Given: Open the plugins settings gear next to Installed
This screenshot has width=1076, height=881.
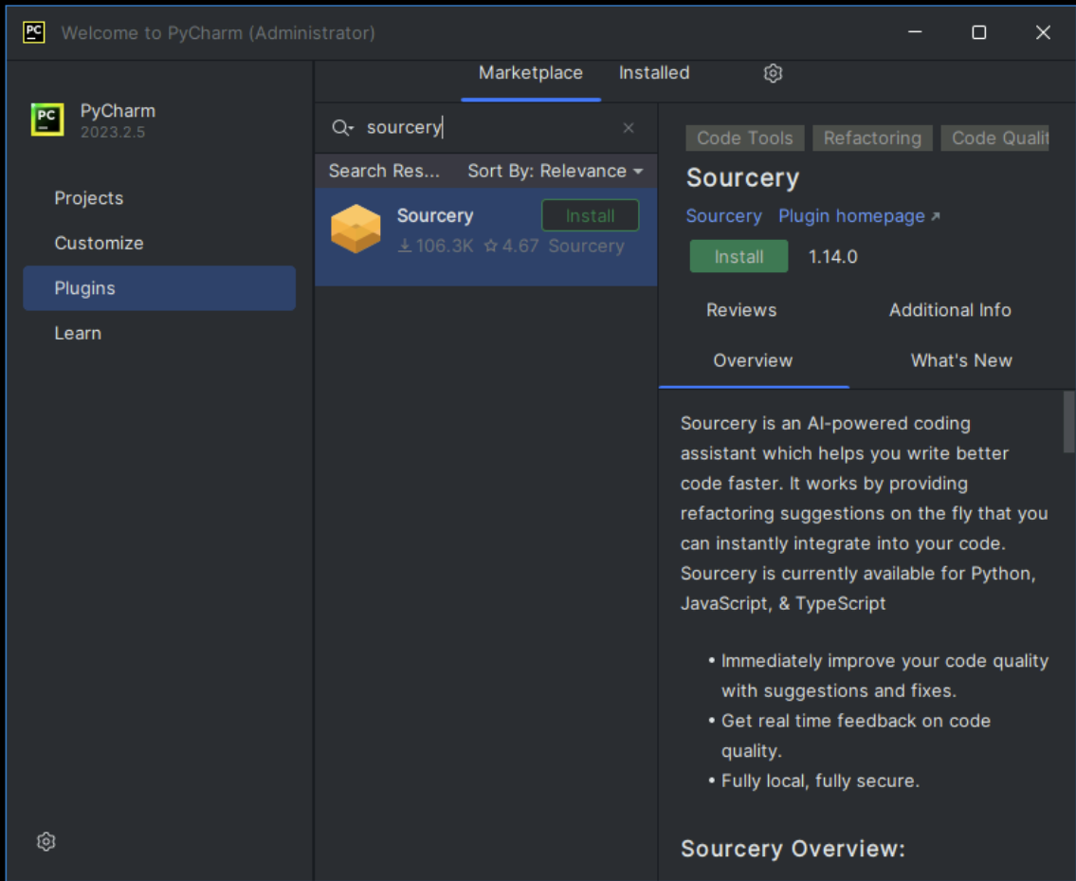Looking at the screenshot, I should pos(773,73).
